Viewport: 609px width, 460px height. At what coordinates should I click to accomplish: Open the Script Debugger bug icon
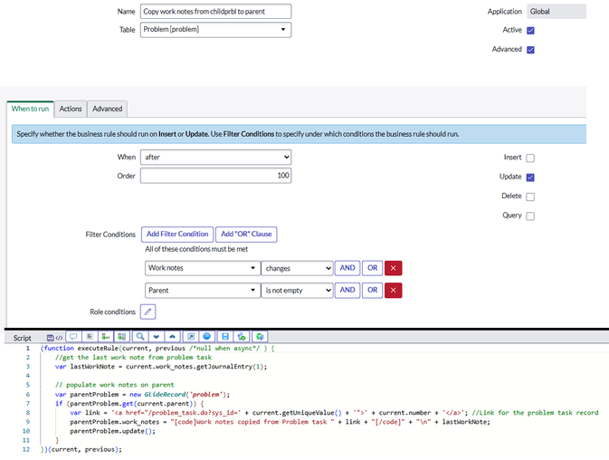260,337
